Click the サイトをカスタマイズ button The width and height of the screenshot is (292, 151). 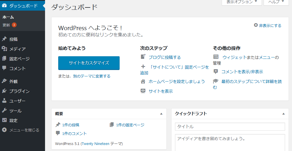(89, 63)
